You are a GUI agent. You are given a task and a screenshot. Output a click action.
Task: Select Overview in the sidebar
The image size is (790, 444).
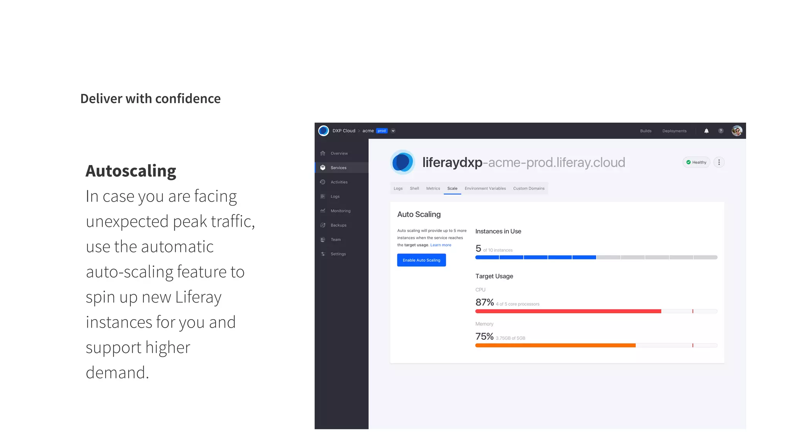coord(339,153)
